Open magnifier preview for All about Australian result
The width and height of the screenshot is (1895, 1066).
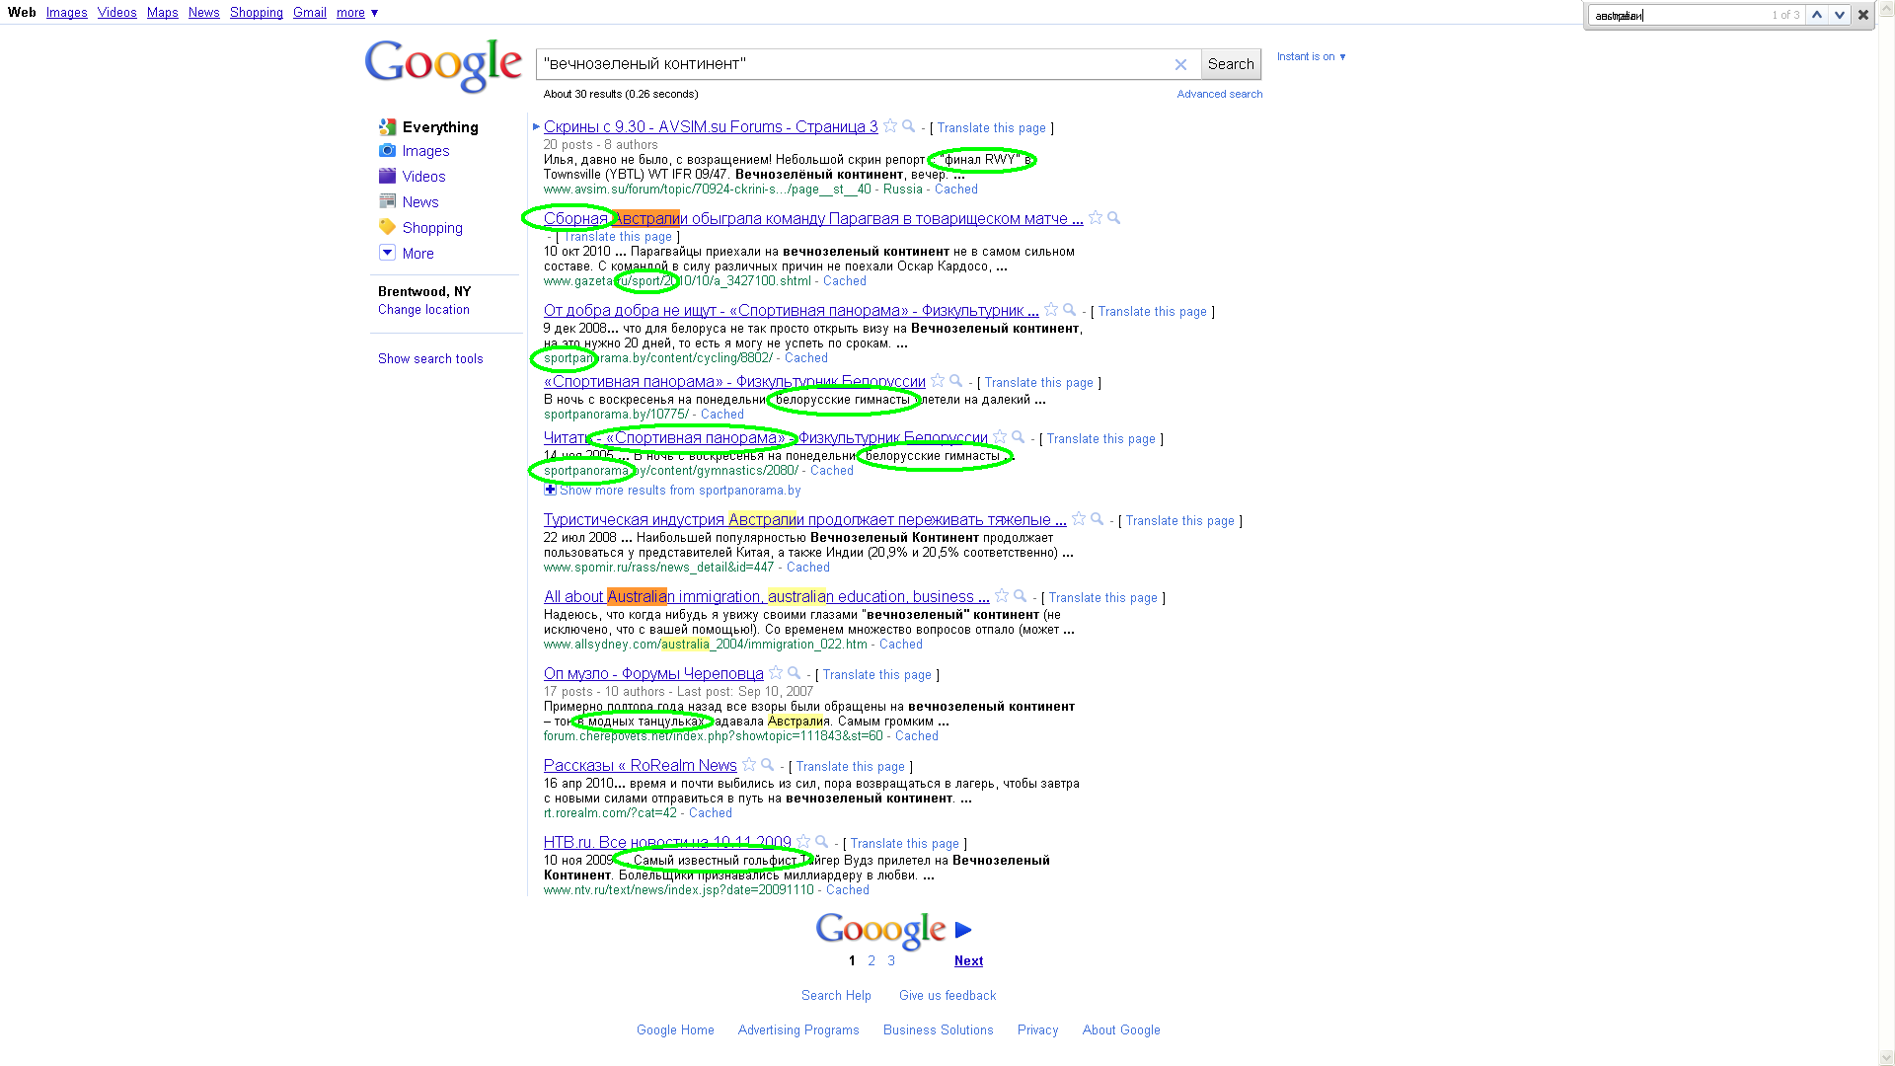click(1021, 596)
